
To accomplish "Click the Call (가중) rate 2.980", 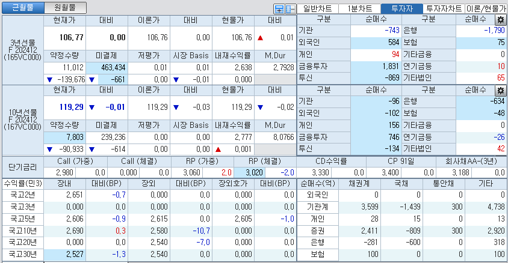I will (x=64, y=172).
